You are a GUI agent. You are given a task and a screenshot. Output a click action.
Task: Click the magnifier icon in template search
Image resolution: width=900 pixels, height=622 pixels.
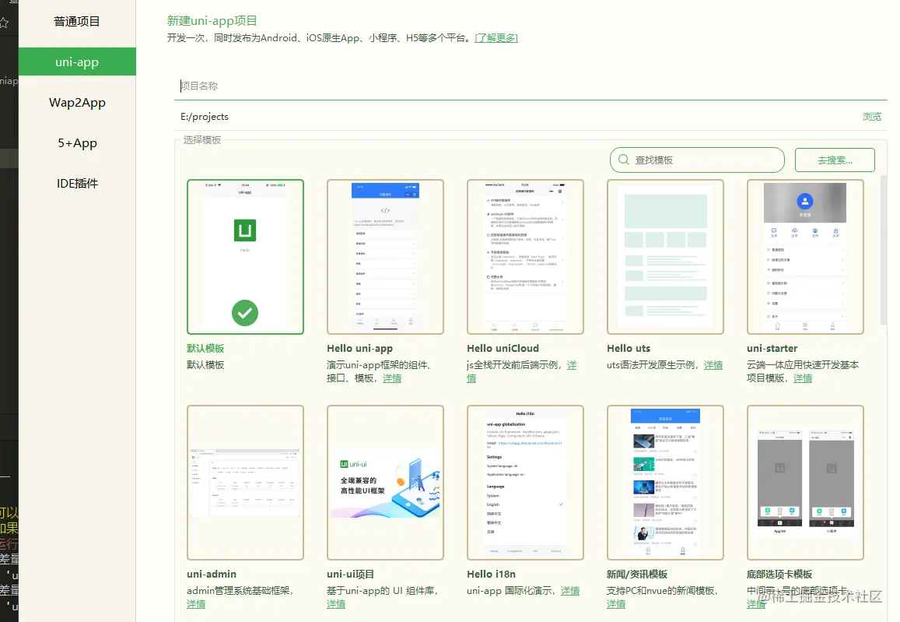point(623,160)
